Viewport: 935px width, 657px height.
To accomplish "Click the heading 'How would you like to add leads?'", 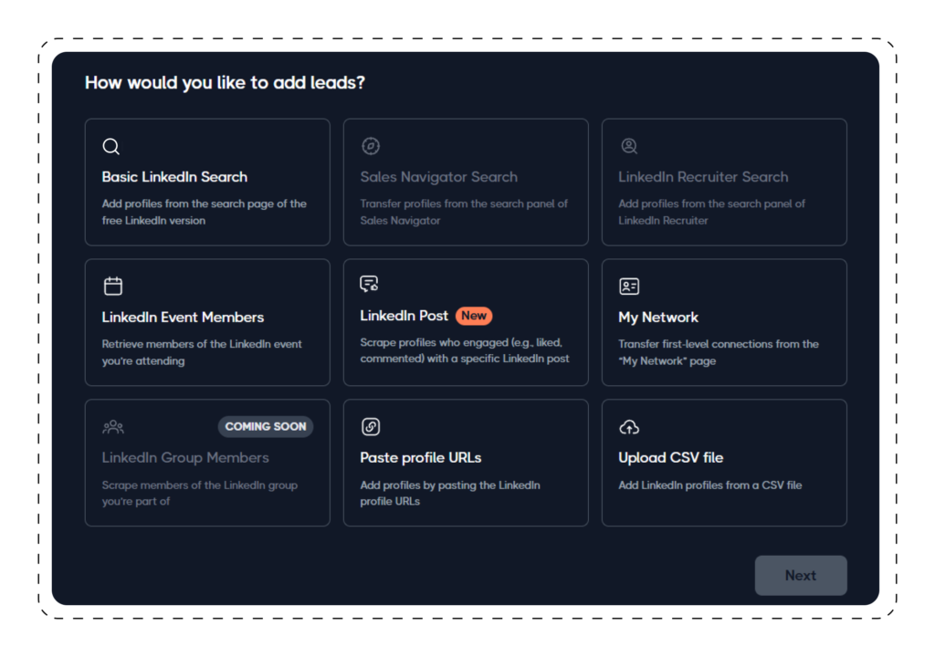I will point(225,83).
